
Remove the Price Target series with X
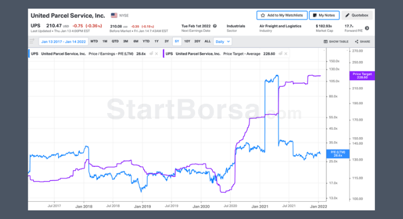coord(286,54)
